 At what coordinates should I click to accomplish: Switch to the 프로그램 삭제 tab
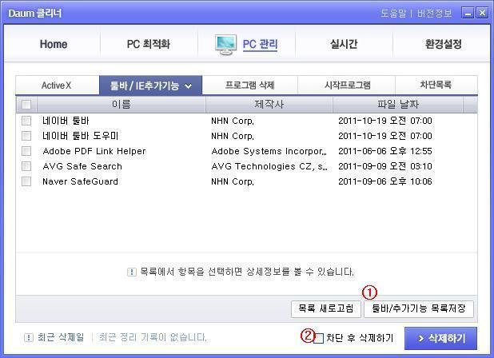250,85
